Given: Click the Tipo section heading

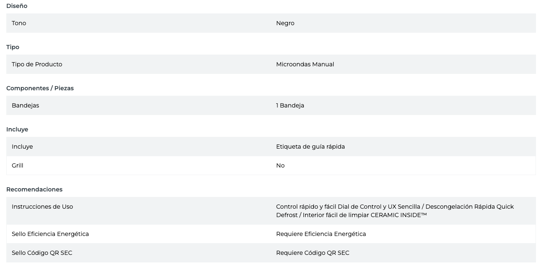Looking at the screenshot, I should [13, 47].
